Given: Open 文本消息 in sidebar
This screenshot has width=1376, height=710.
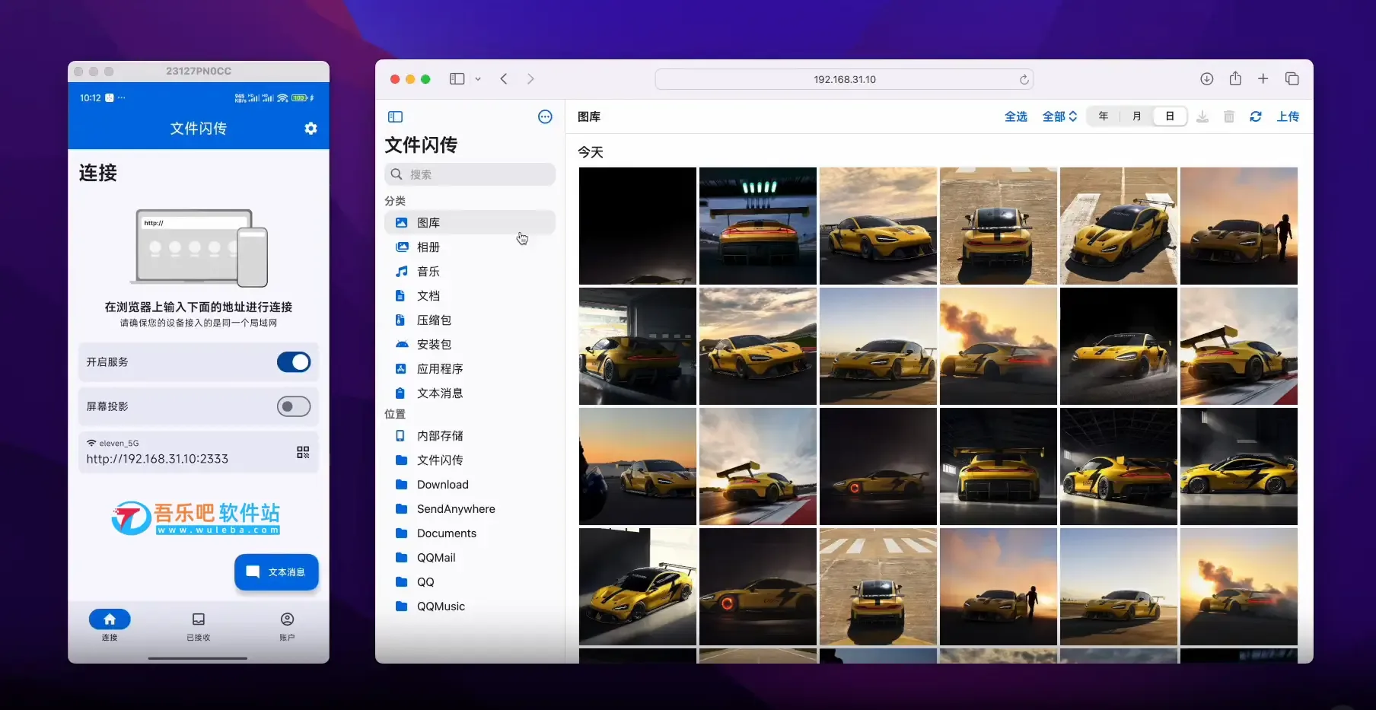Looking at the screenshot, I should [470, 393].
